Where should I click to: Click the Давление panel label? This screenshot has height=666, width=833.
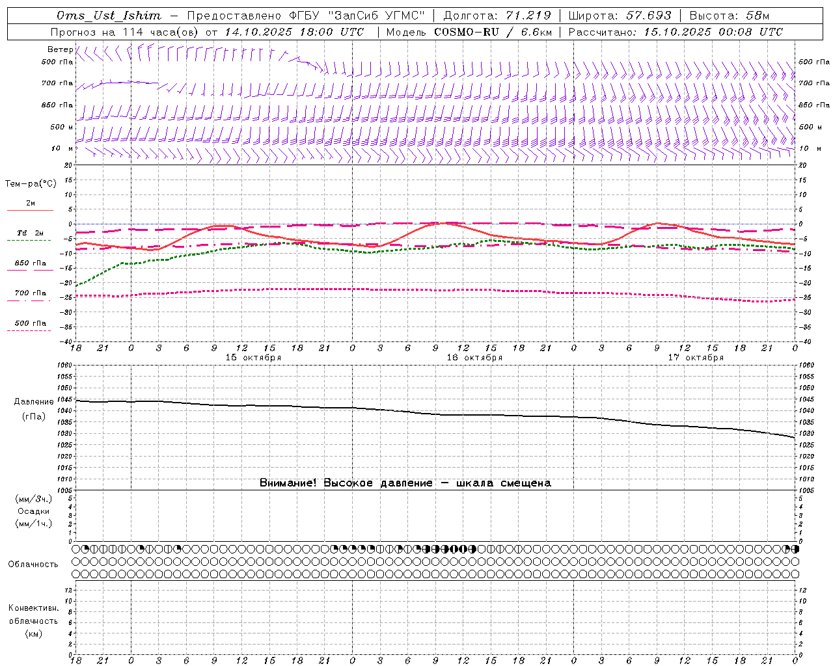34,402
